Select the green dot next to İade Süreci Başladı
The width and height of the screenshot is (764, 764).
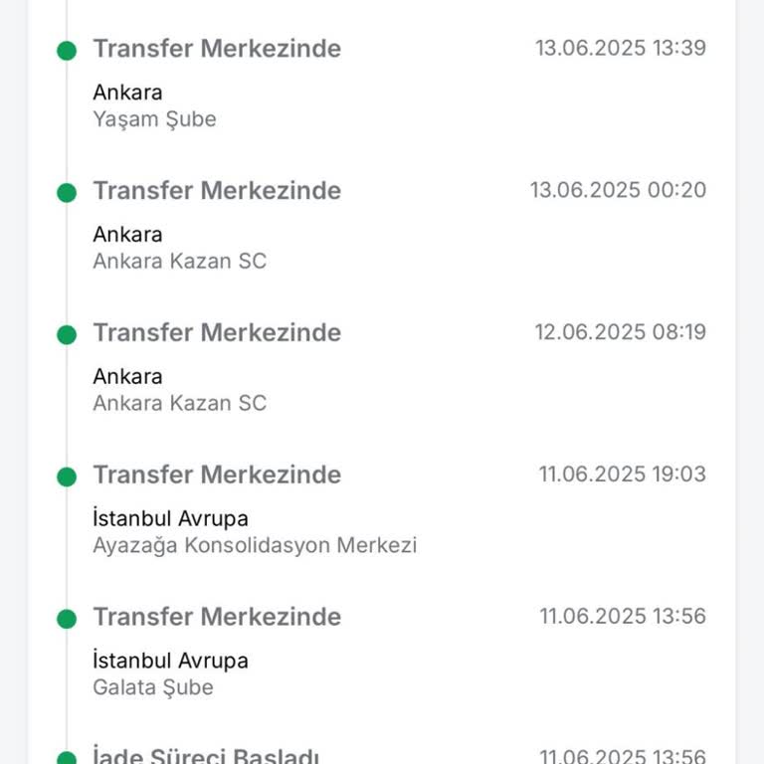[x=67, y=758]
